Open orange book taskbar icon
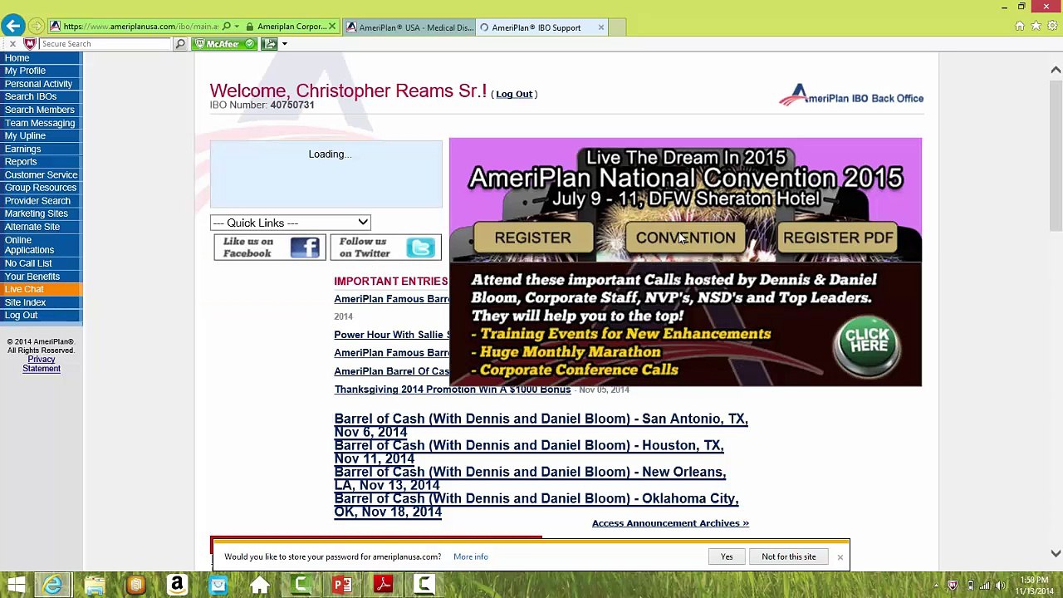 click(x=135, y=586)
